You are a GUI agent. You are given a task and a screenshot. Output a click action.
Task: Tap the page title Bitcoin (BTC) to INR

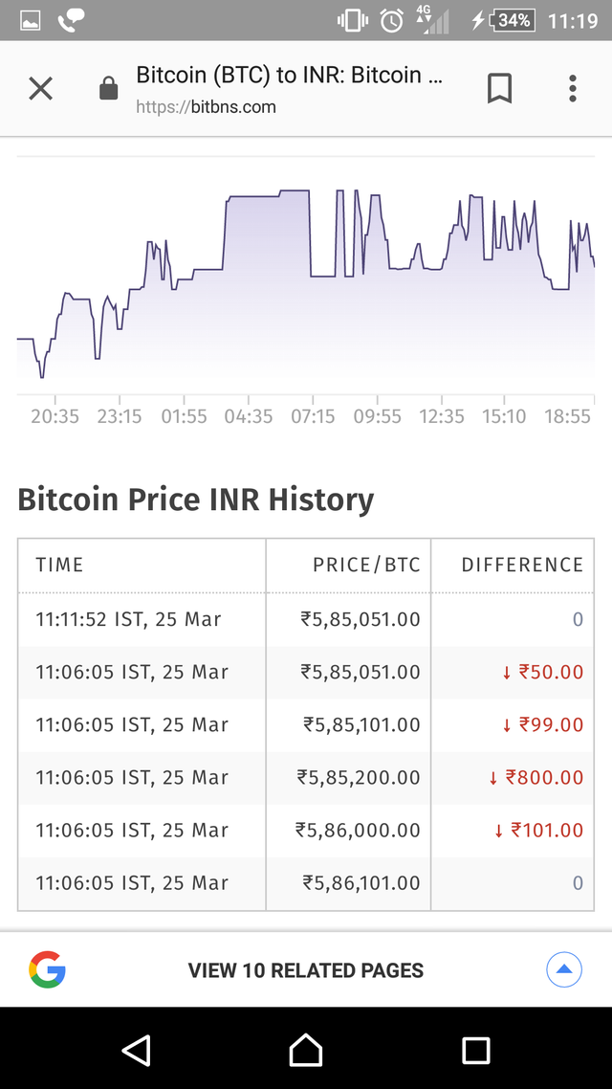pyautogui.click(x=289, y=75)
